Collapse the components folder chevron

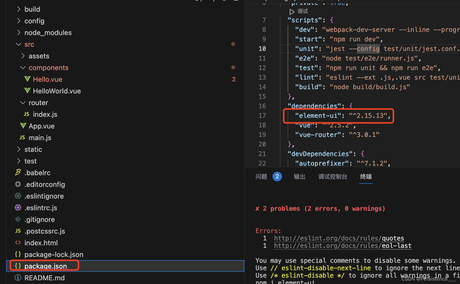point(23,68)
